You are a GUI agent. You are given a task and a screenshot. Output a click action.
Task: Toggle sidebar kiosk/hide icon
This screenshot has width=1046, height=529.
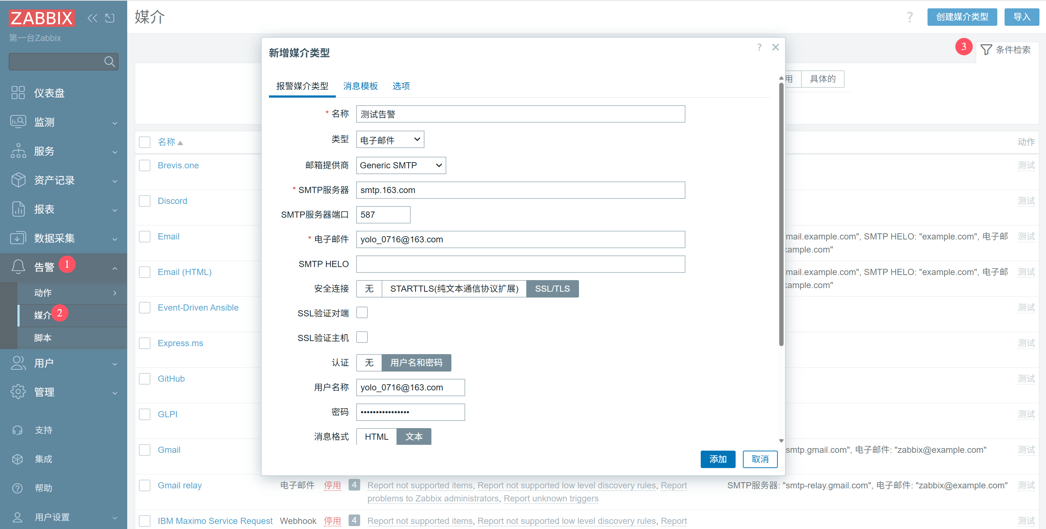point(110,18)
